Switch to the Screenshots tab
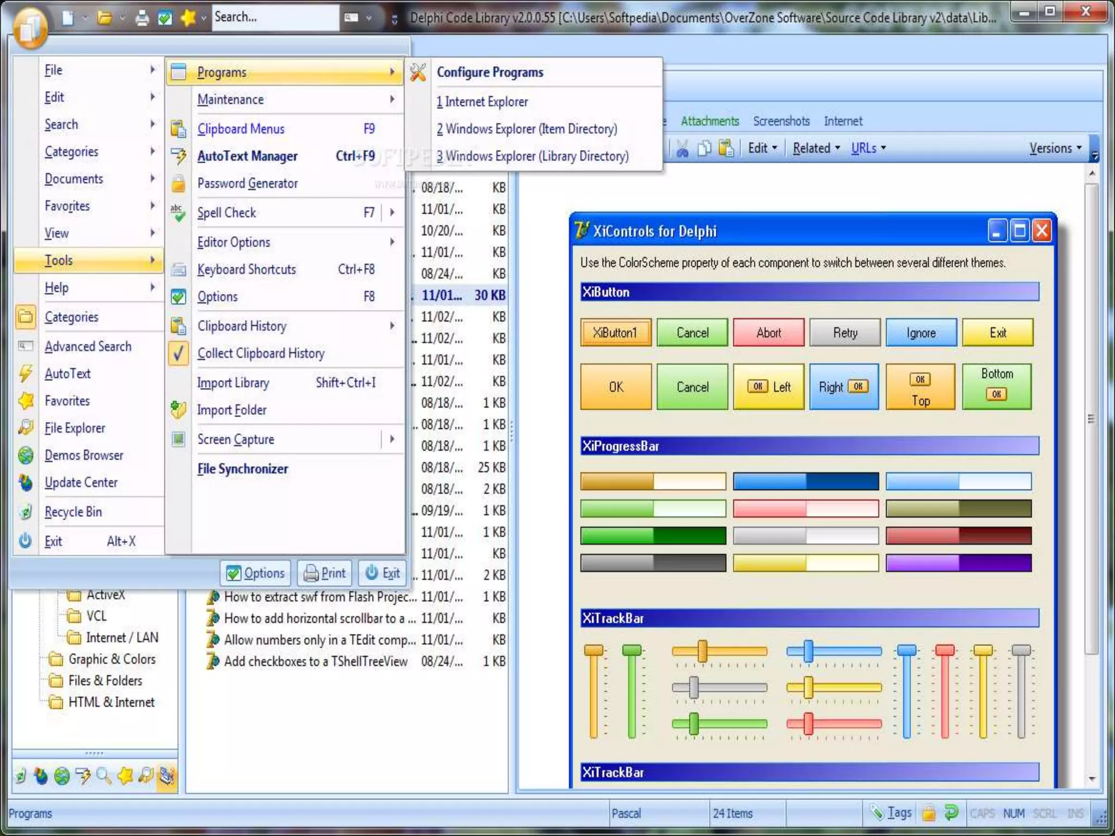The width and height of the screenshot is (1115, 836). tap(781, 121)
